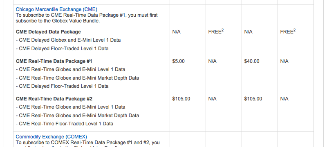
Task: Click the second $105.00 price for Package #2
Action: 253,99
